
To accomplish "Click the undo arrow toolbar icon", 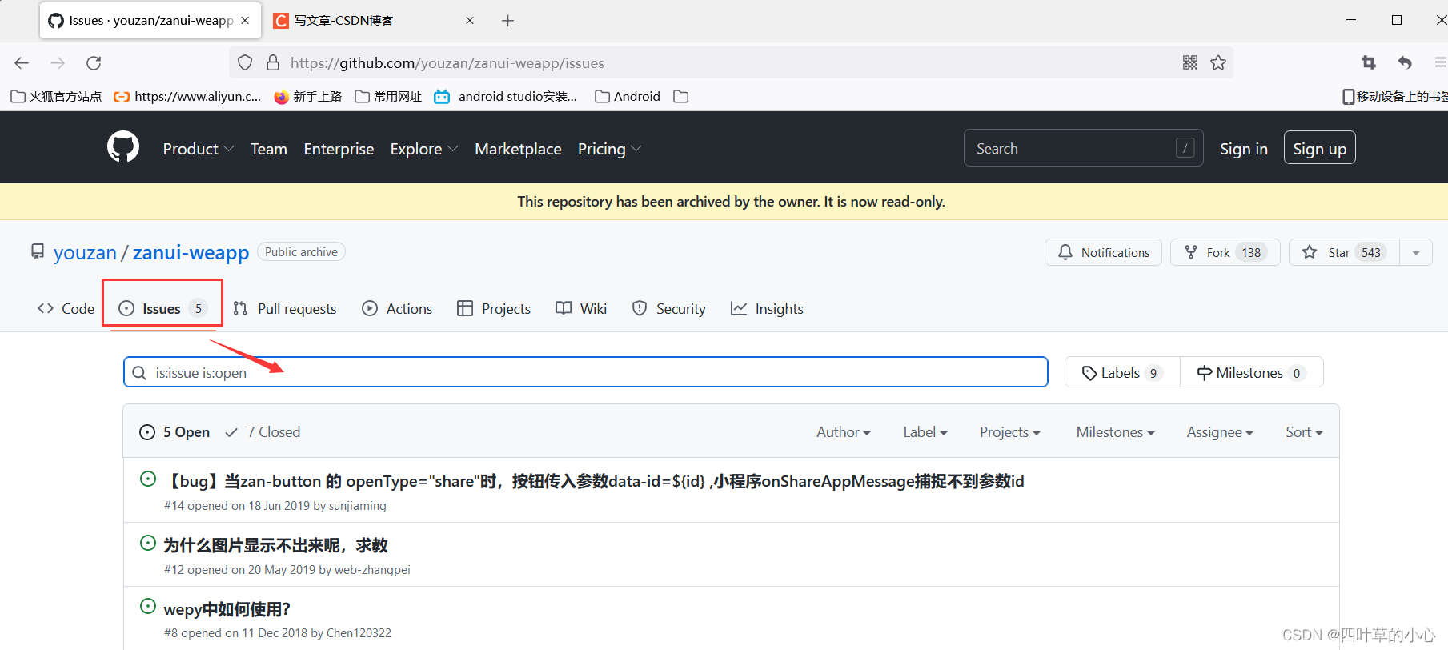I will (x=1405, y=62).
